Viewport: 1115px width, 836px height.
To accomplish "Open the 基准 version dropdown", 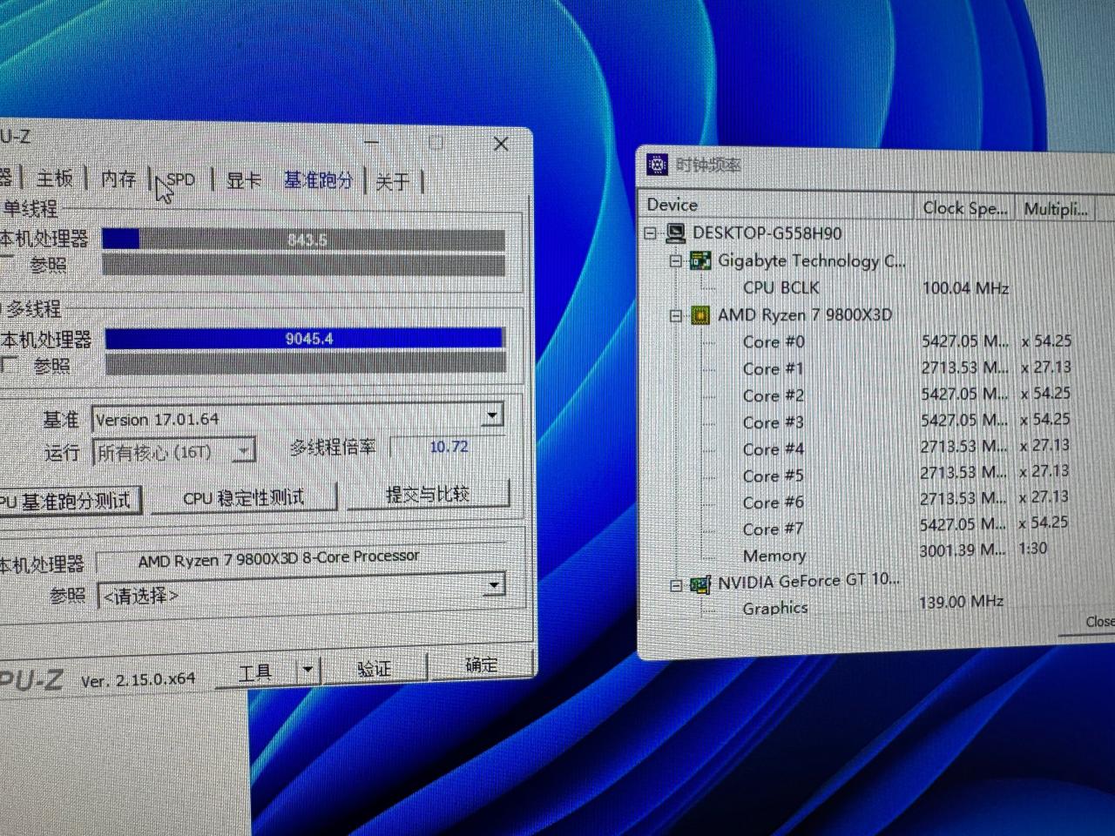I will point(492,415).
